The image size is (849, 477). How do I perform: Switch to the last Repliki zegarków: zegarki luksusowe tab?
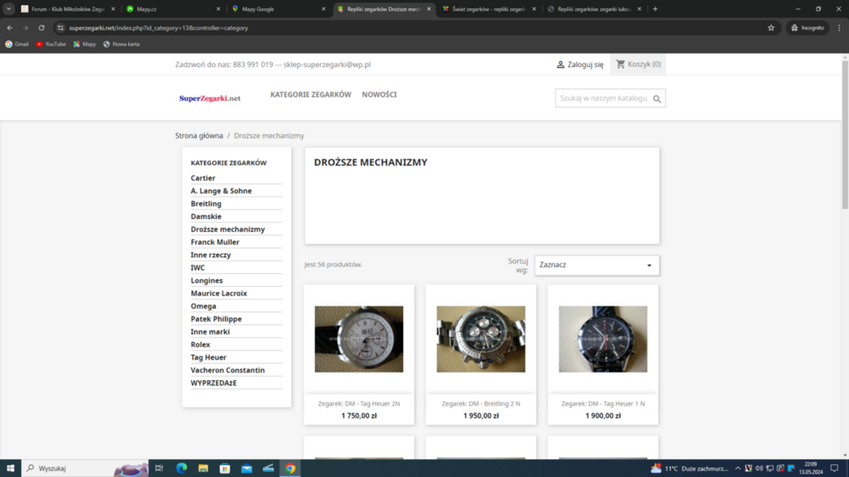[593, 8]
